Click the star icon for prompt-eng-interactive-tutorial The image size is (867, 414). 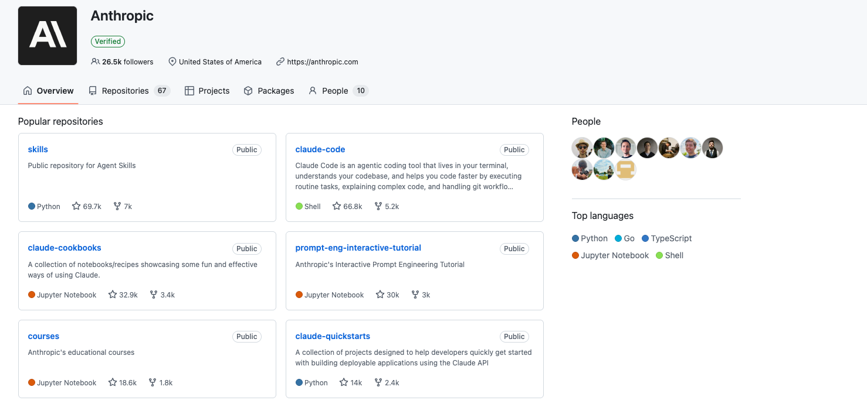[x=380, y=295]
